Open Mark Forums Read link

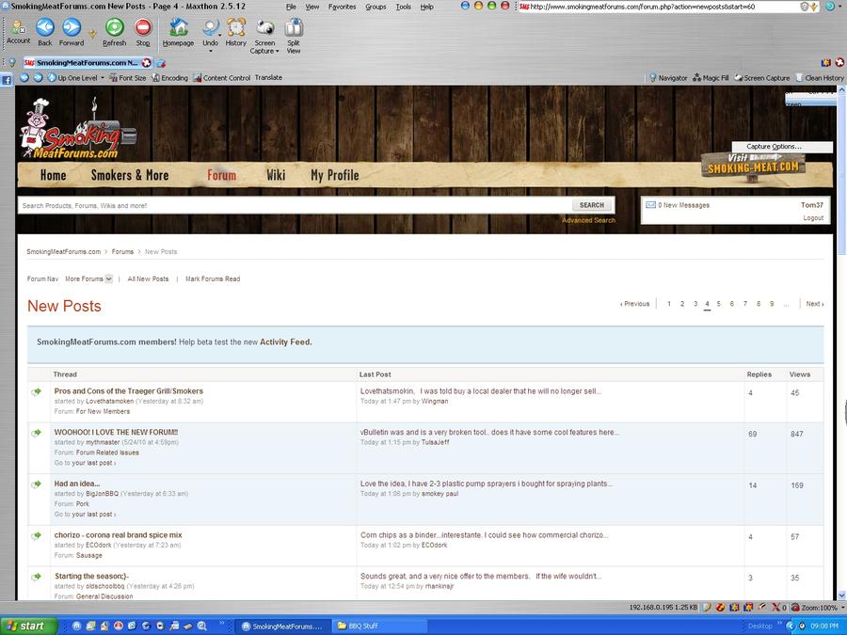tap(213, 278)
